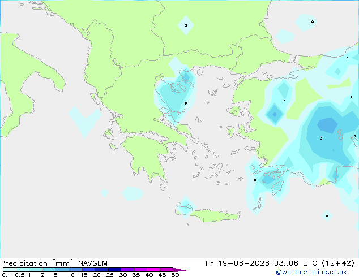
Task: Select the 35 mm legend color swatch
Action: pos(140,270)
